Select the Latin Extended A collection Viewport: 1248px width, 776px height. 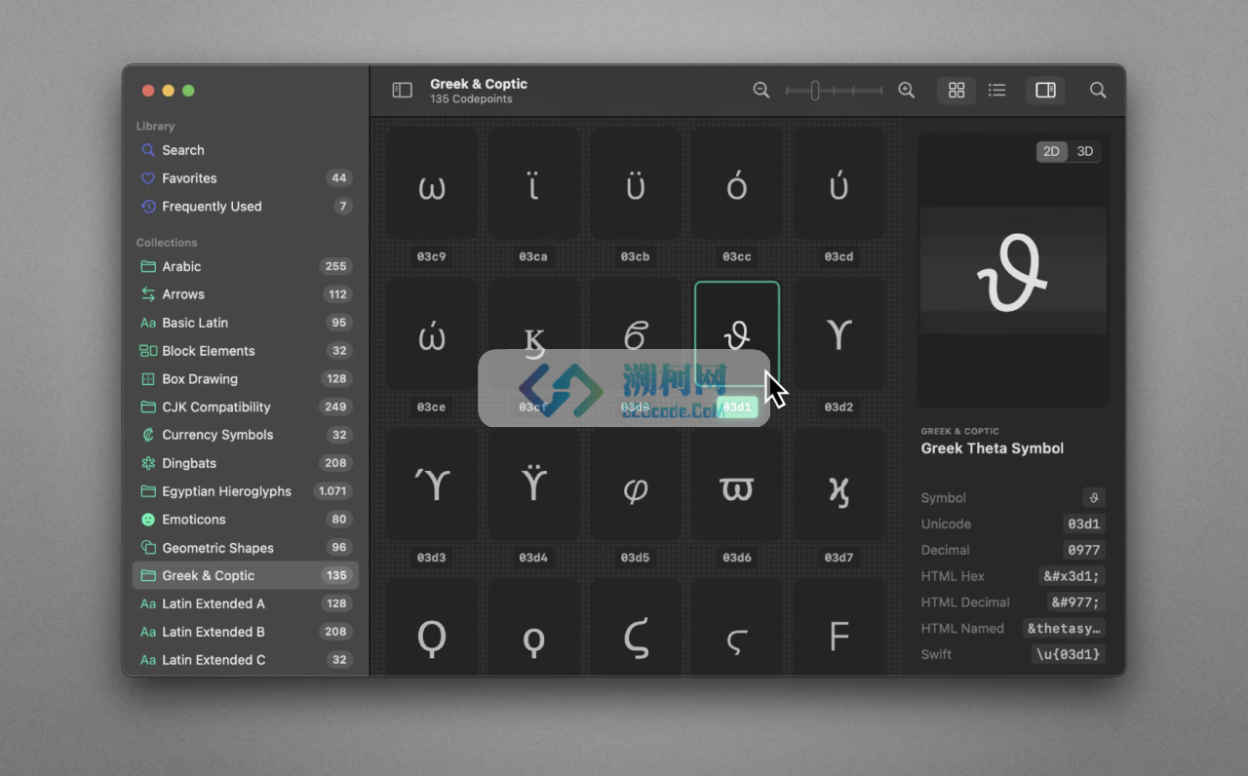pos(245,603)
